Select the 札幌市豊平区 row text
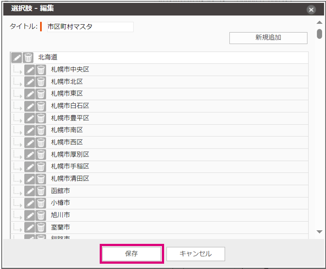Image resolution: width=326 pixels, height=269 pixels. (x=70, y=118)
